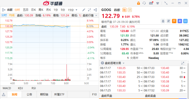Open the 期权链 tab
The height and width of the screenshot is (99, 189).
pos(44,94)
